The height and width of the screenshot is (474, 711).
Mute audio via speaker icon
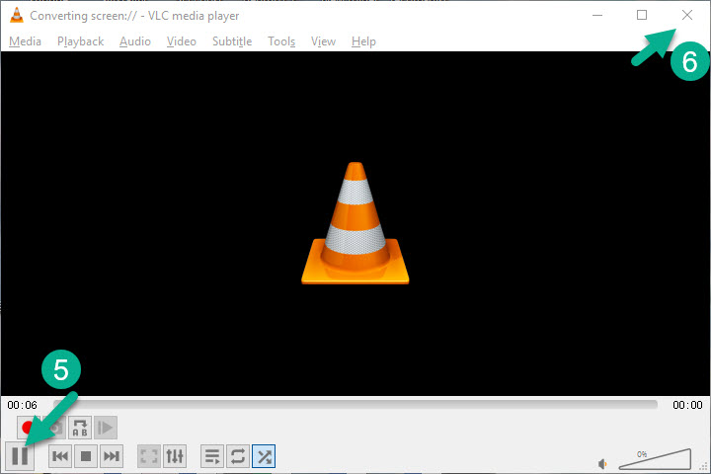(602, 464)
